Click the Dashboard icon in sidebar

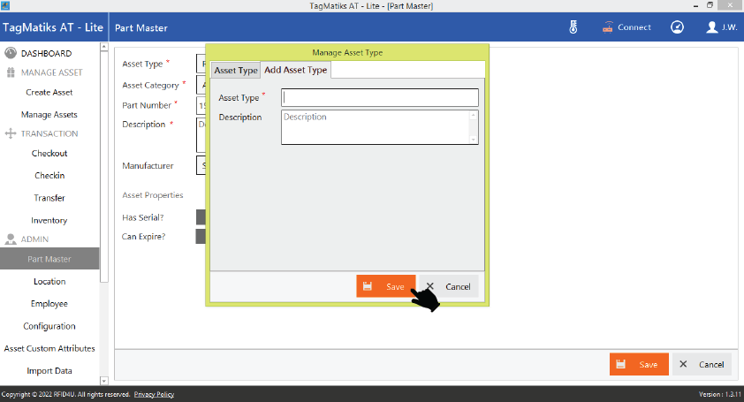pos(11,53)
